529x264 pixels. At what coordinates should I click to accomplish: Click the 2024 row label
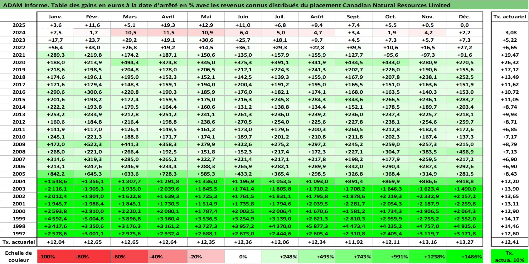point(19,33)
